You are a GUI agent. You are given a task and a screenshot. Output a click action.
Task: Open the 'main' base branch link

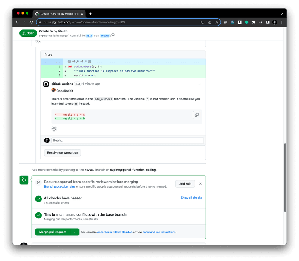[x=89, y=36]
